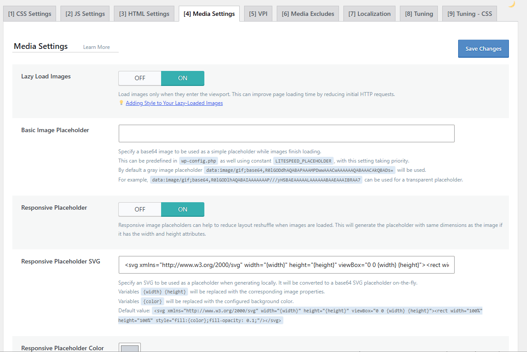Click the Save Changes button

483,48
